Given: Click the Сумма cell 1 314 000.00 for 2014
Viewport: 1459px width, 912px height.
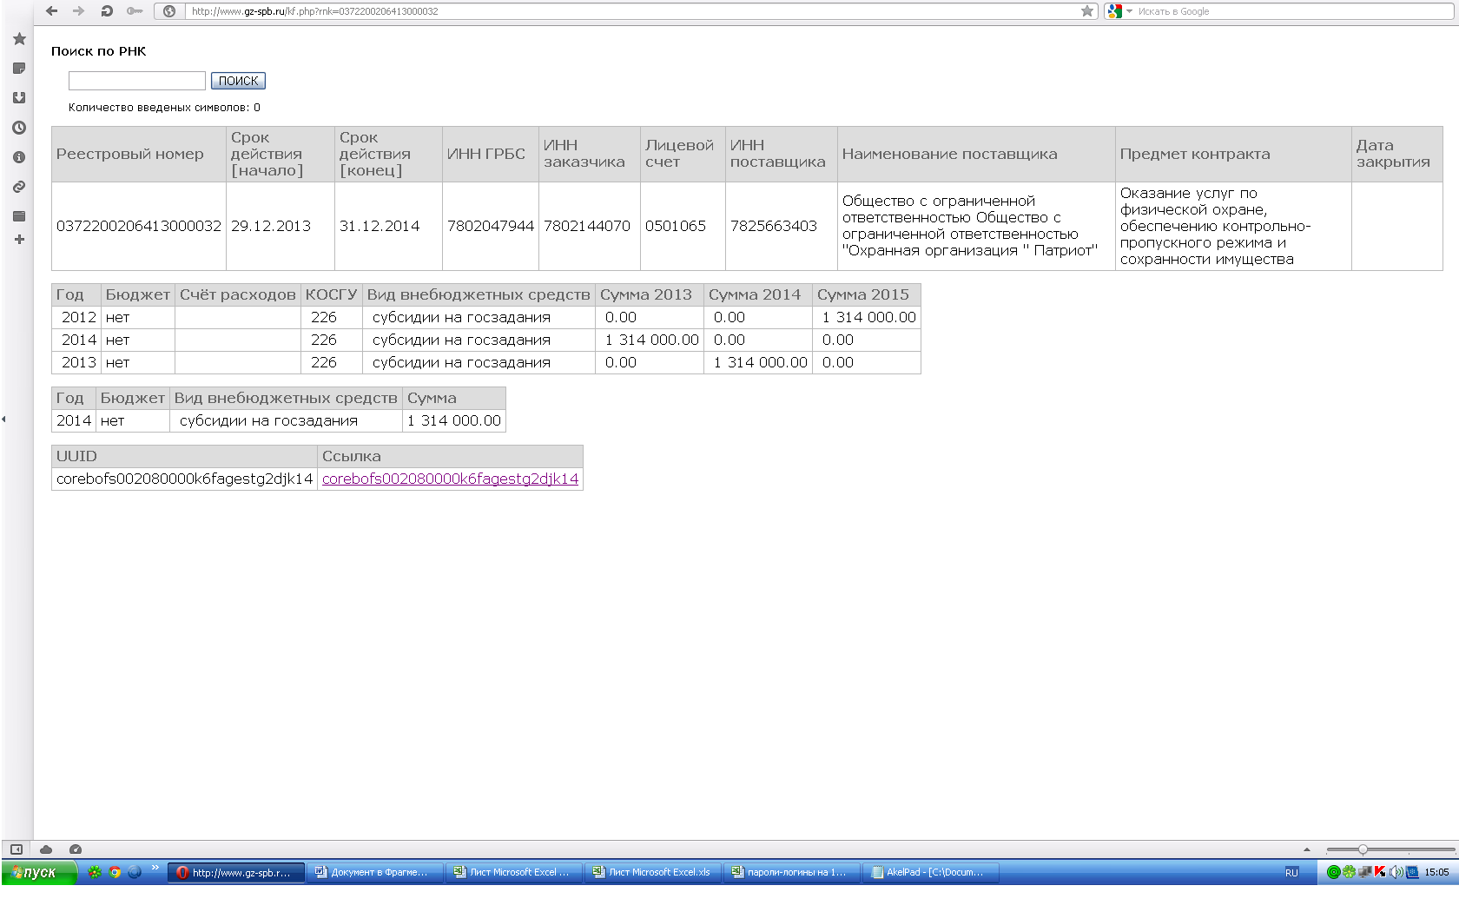Looking at the screenshot, I should (x=453, y=420).
